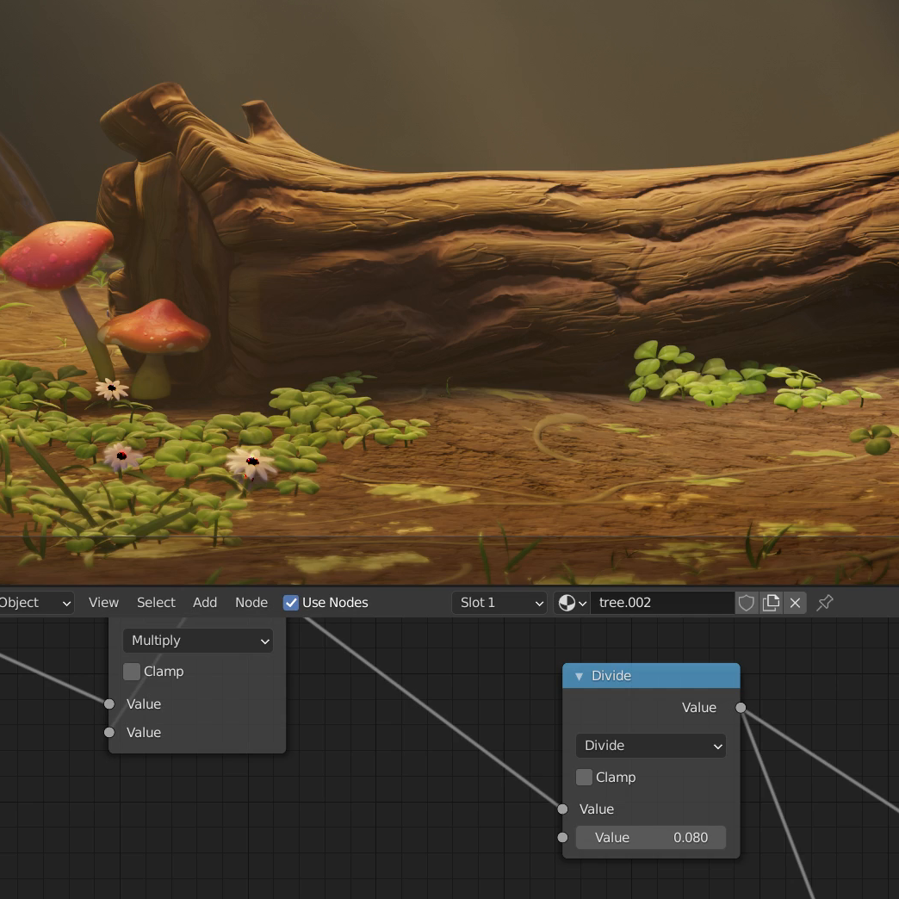
Task: Collapse the Divide node with its triangle
Action: 579,676
